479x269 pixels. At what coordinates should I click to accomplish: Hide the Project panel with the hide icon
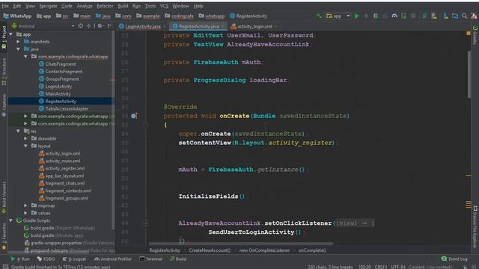(109, 26)
